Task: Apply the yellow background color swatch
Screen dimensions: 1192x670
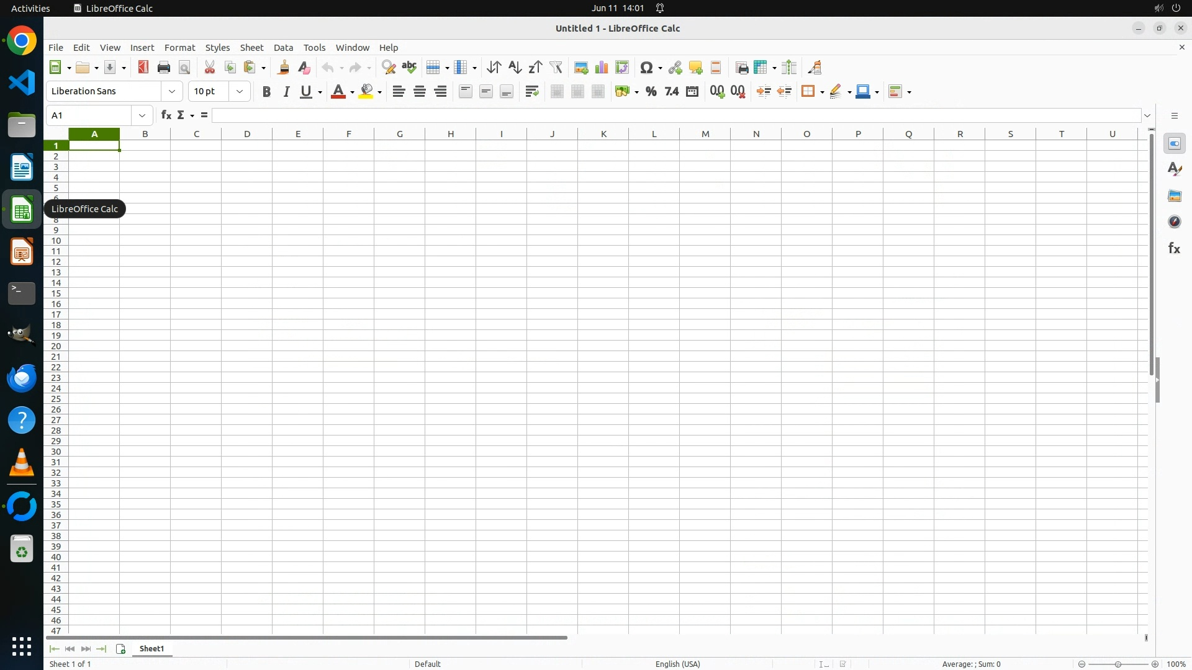Action: (366, 92)
